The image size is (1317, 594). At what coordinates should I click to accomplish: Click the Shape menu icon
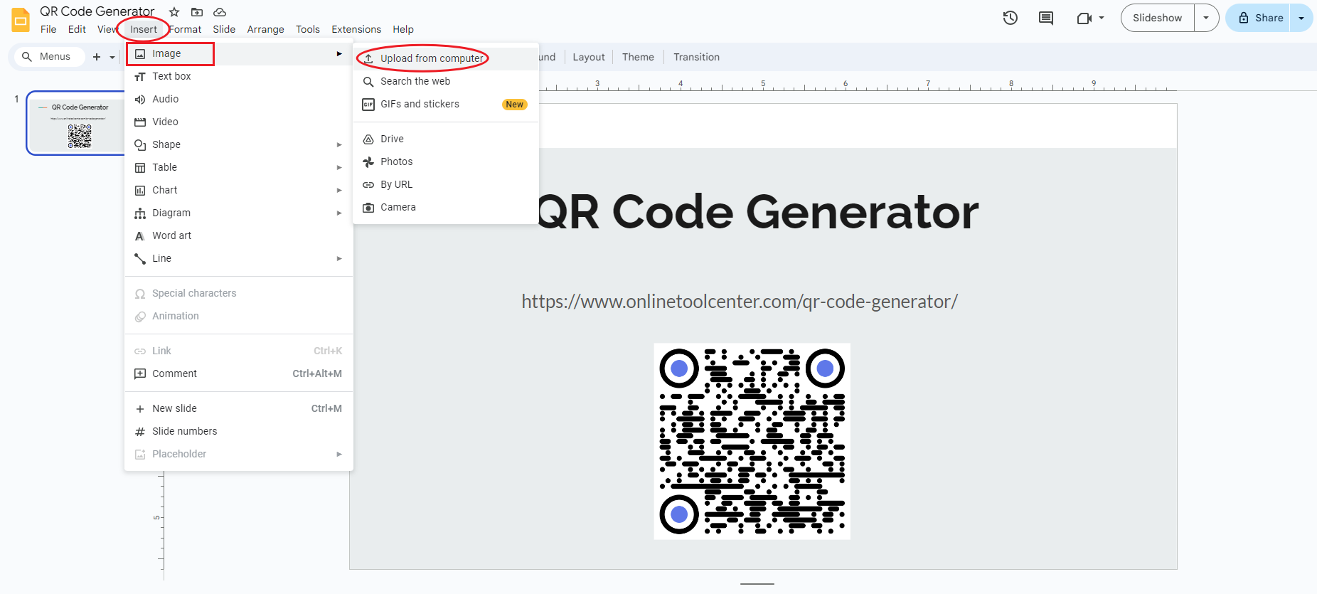tap(140, 145)
